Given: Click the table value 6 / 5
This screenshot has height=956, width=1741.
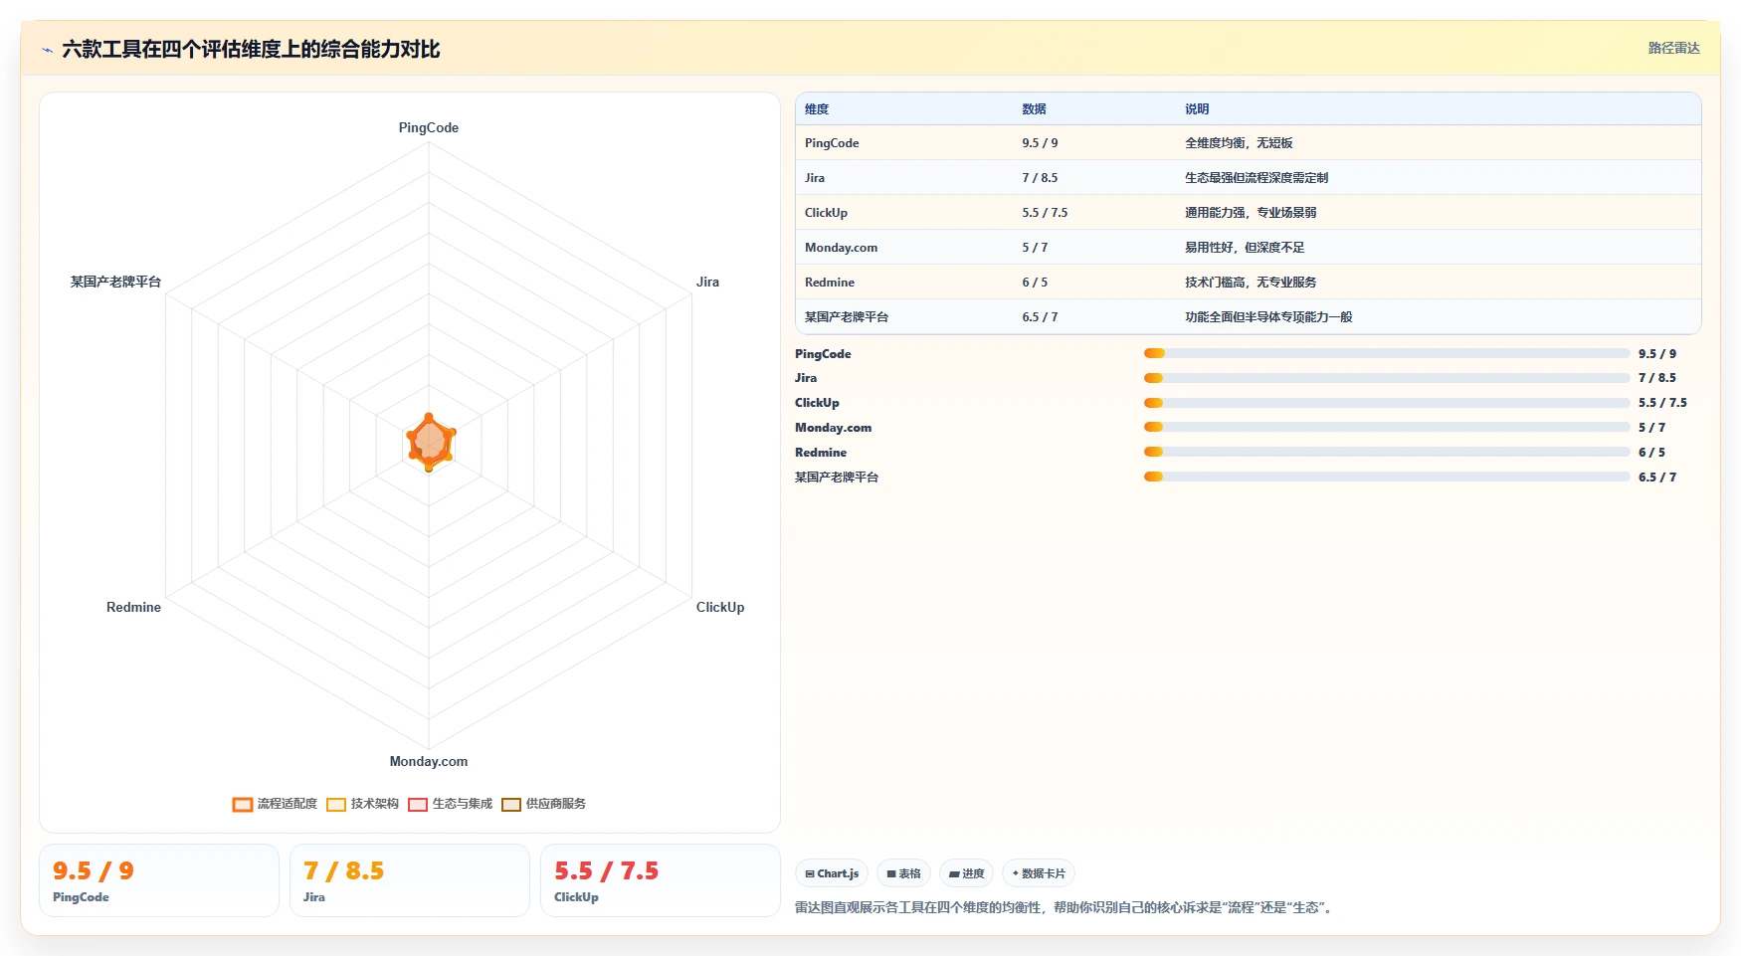Looking at the screenshot, I should pyautogui.click(x=1035, y=283).
